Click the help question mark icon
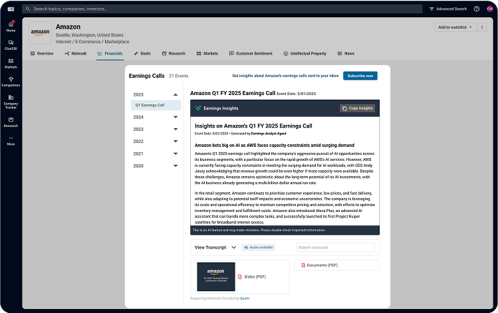Image resolution: width=498 pixels, height=313 pixels. click(477, 9)
